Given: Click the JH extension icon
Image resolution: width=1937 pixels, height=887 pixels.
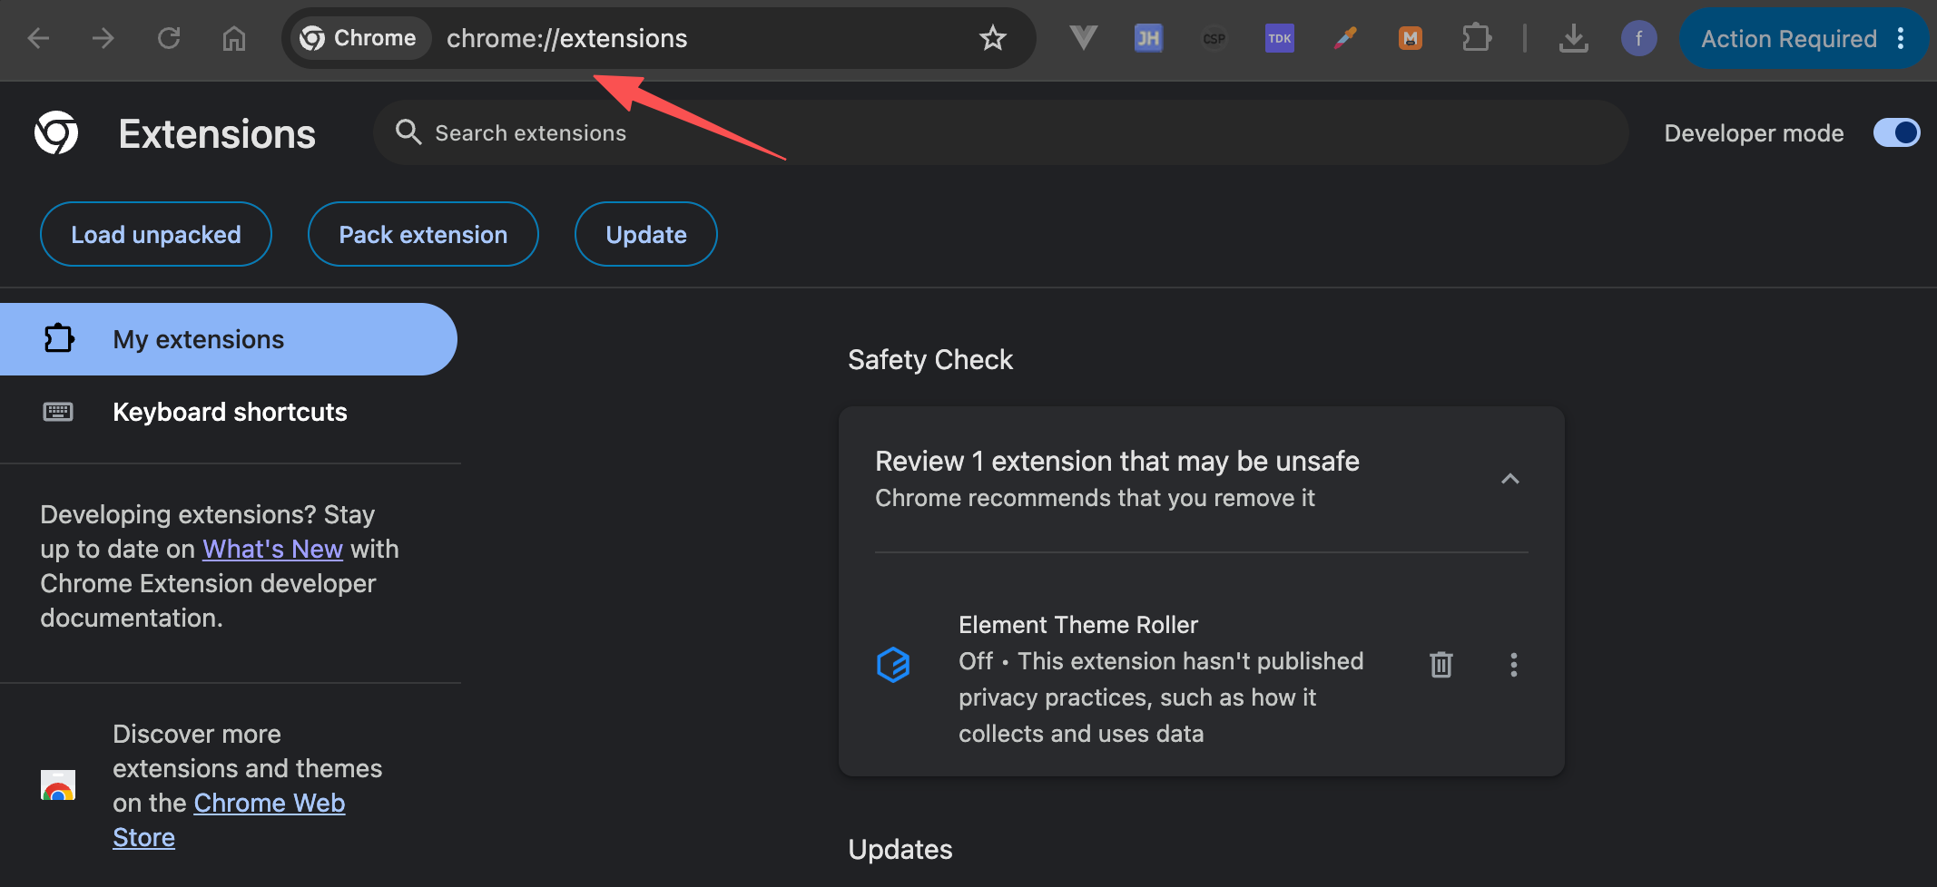Looking at the screenshot, I should 1148,38.
